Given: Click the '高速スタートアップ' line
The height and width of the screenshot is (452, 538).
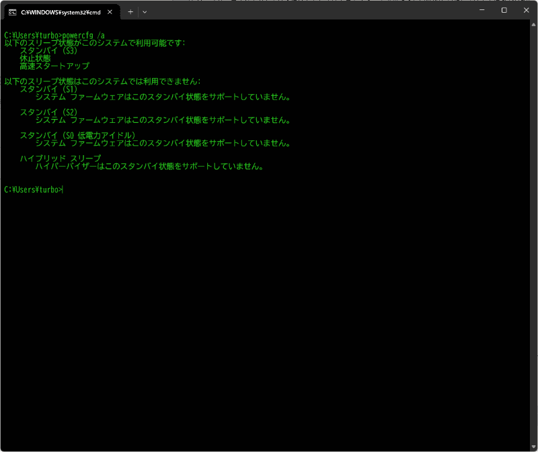Looking at the screenshot, I should (x=54, y=66).
